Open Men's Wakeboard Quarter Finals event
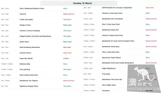161x93 pixels. tap(32, 8)
